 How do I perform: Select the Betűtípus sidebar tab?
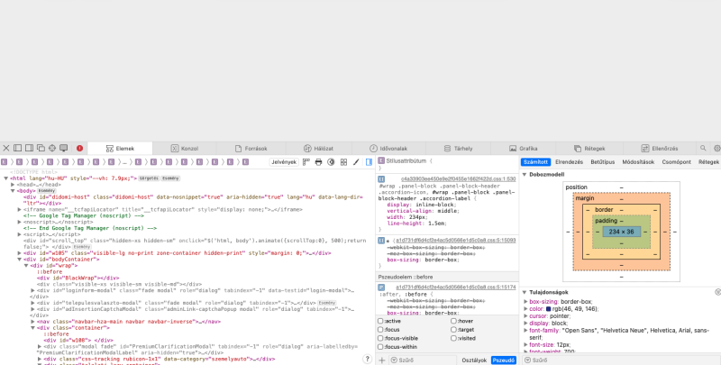602,162
